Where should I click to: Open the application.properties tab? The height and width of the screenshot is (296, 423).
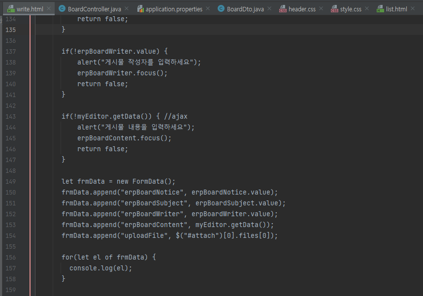click(174, 9)
